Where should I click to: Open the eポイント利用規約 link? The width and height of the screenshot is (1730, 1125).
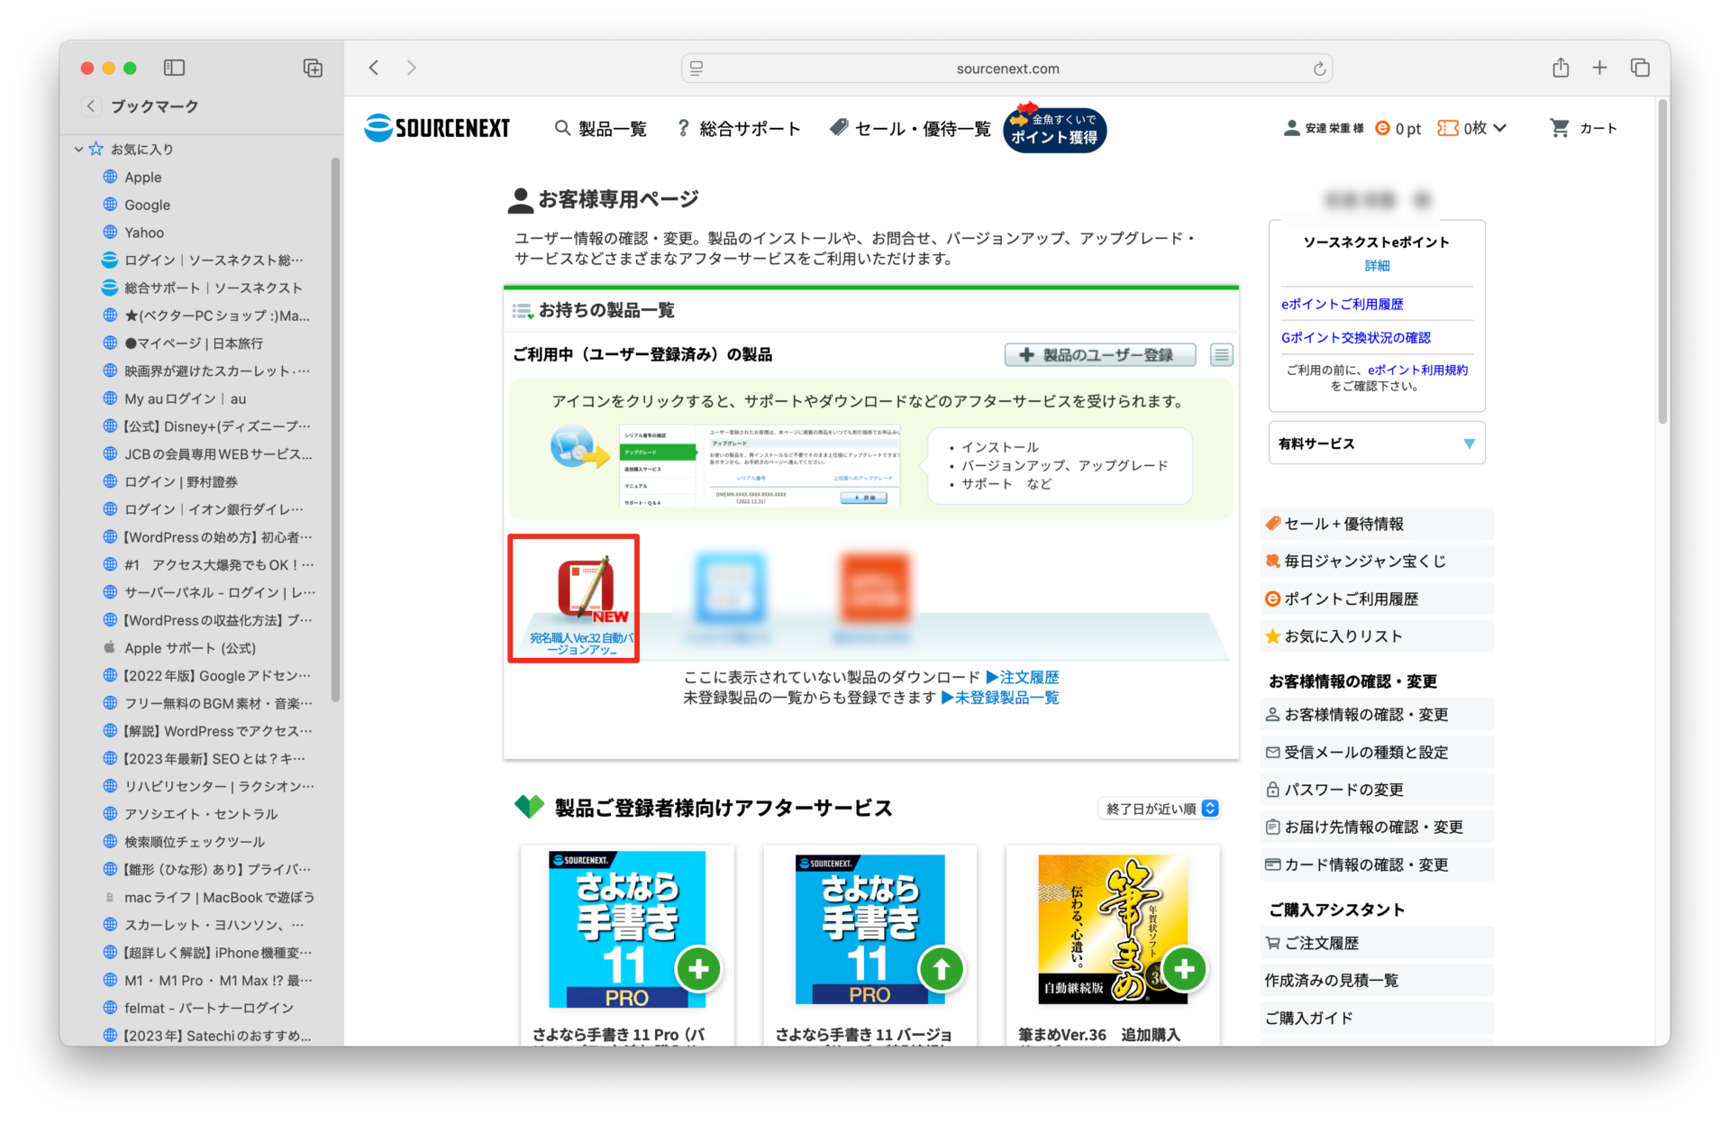[x=1418, y=370]
